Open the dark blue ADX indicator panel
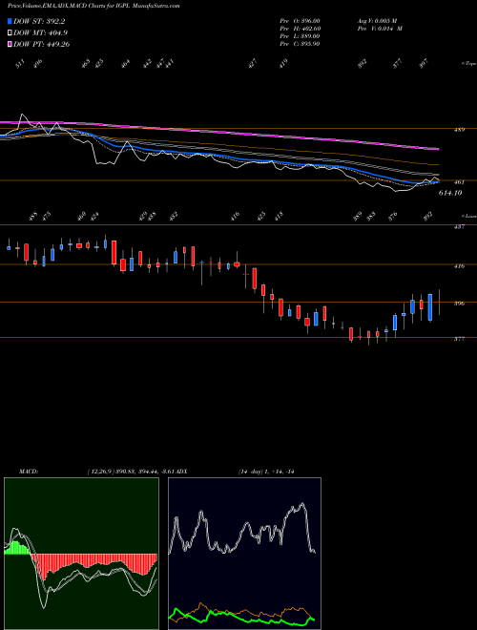Viewport: 477px width, 630px height. [244, 554]
